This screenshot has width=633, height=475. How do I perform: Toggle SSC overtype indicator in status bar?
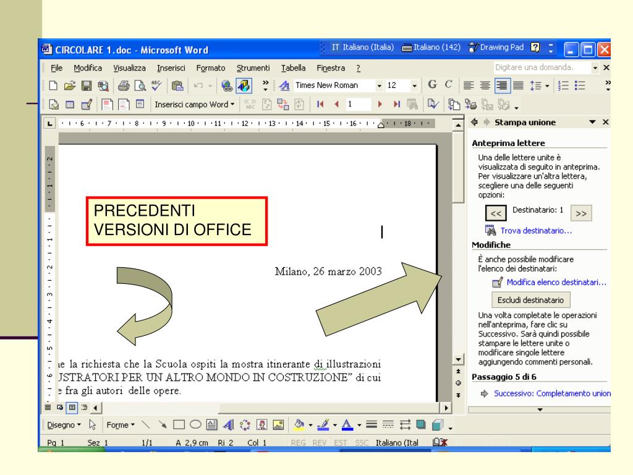362,443
